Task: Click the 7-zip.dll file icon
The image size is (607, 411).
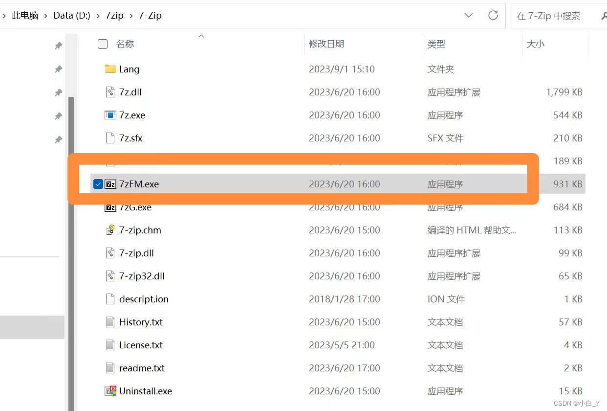Action: pyautogui.click(x=110, y=253)
